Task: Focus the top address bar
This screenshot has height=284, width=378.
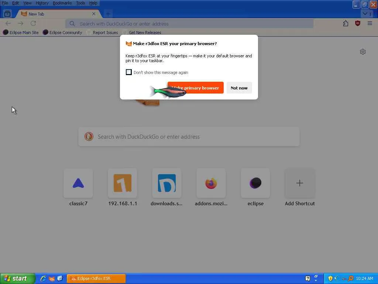Action: coord(189,24)
